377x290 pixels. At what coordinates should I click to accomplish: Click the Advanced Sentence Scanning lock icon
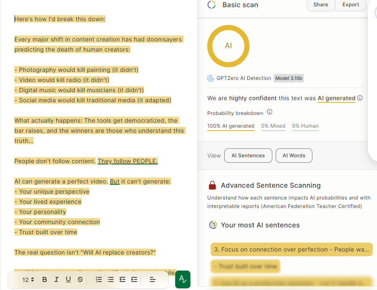212,185
